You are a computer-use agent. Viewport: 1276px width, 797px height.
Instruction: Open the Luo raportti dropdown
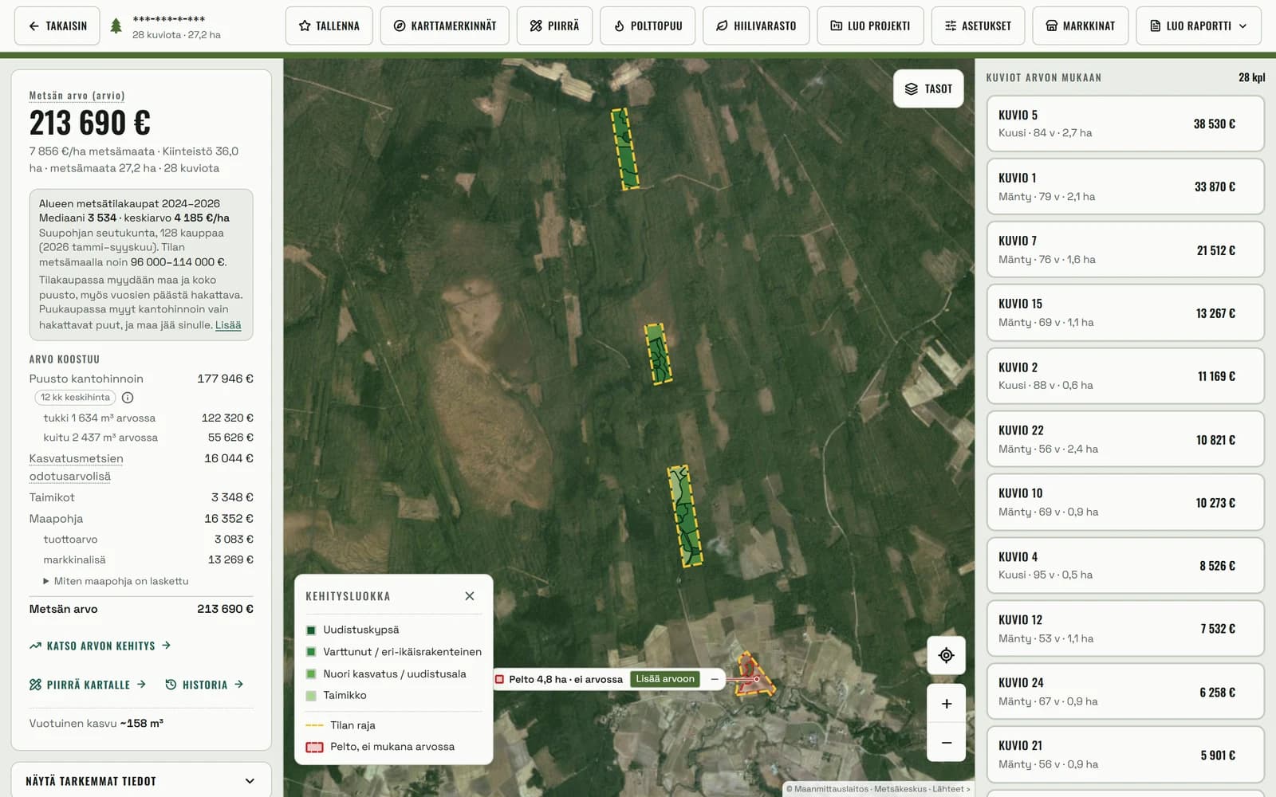point(1199,26)
